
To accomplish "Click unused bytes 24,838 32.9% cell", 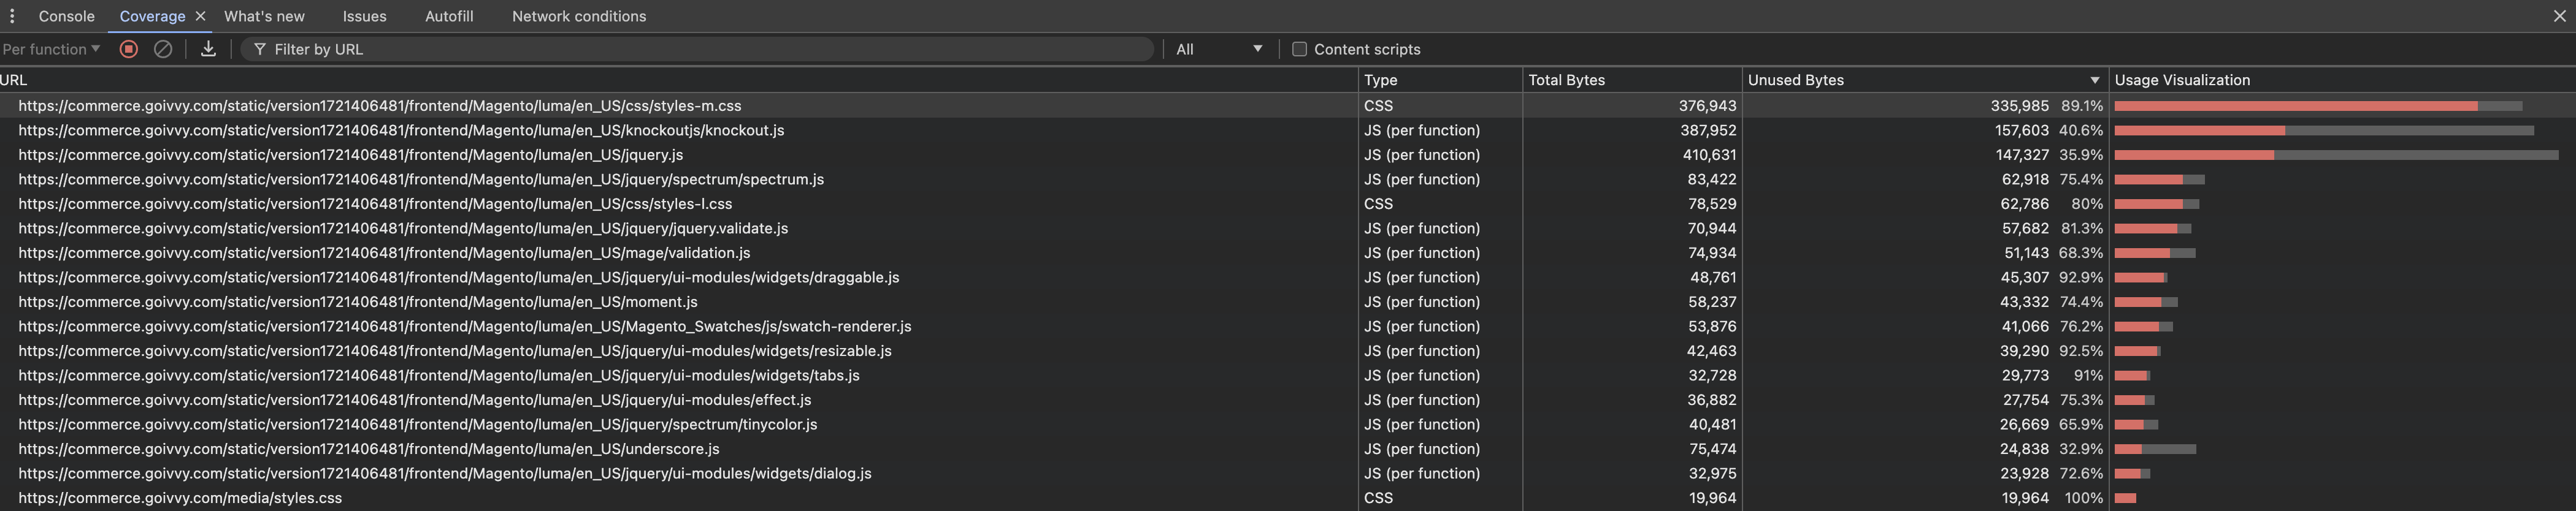I will pos(1925,449).
